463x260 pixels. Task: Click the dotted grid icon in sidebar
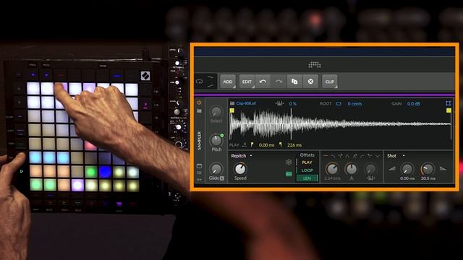pos(199,173)
